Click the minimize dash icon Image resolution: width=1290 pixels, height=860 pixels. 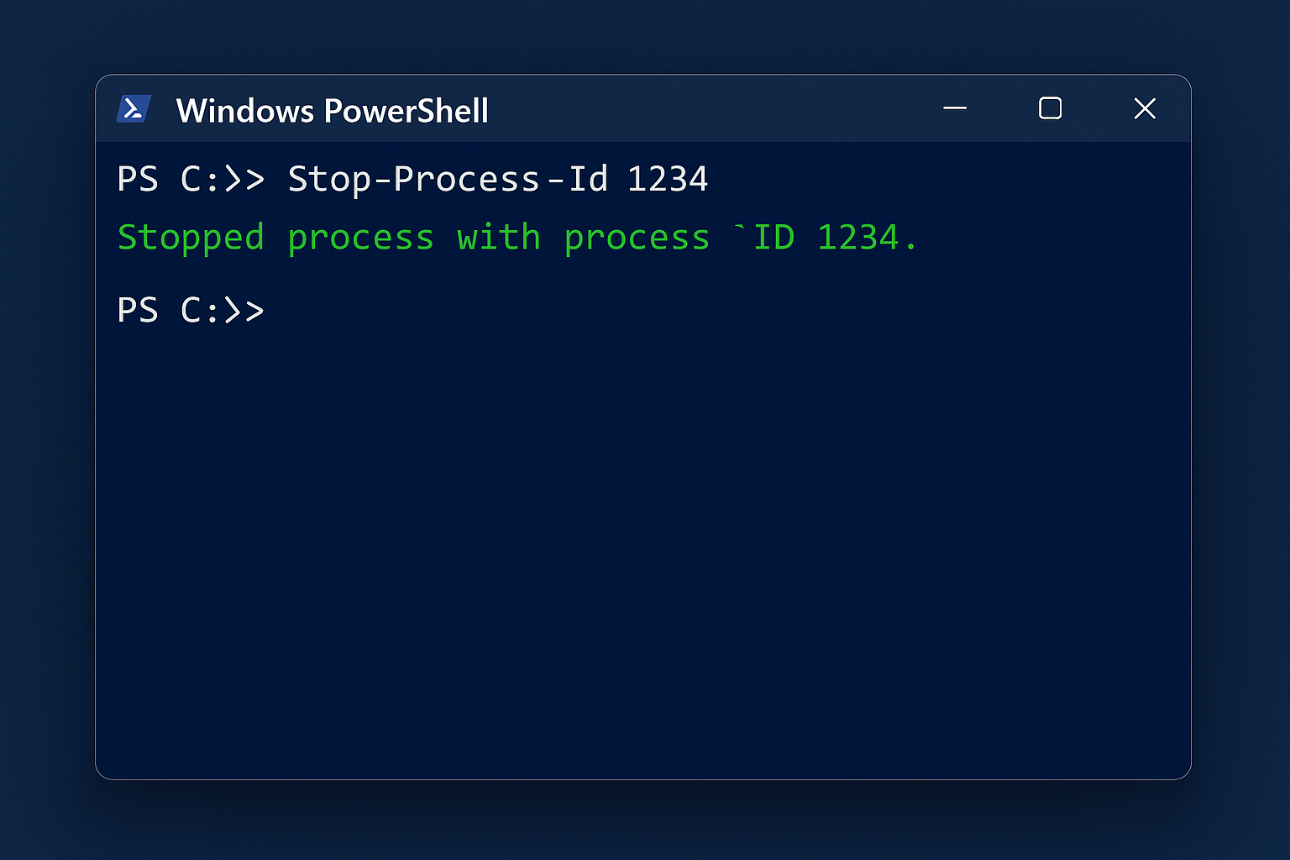pos(955,109)
